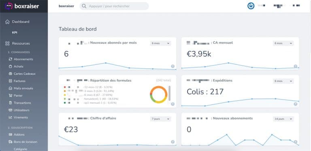Click the Bons de livraison icon
The image size is (311, 151).
pos(11,142)
